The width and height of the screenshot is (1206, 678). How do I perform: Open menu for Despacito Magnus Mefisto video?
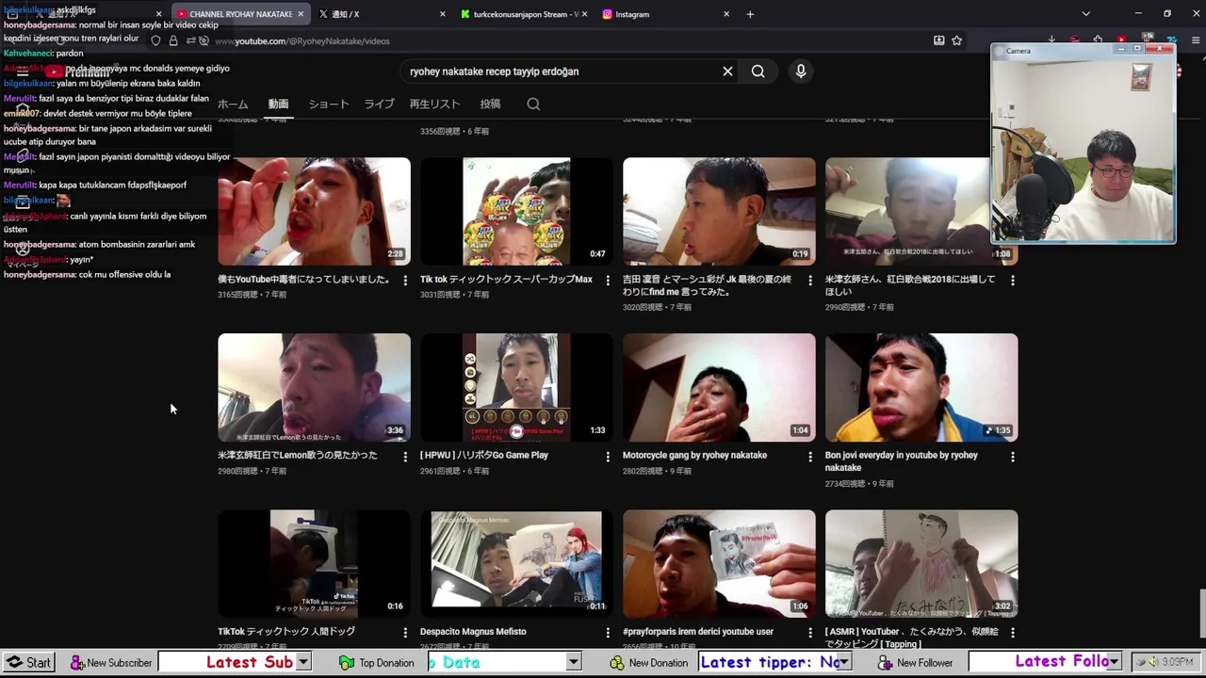608,633
